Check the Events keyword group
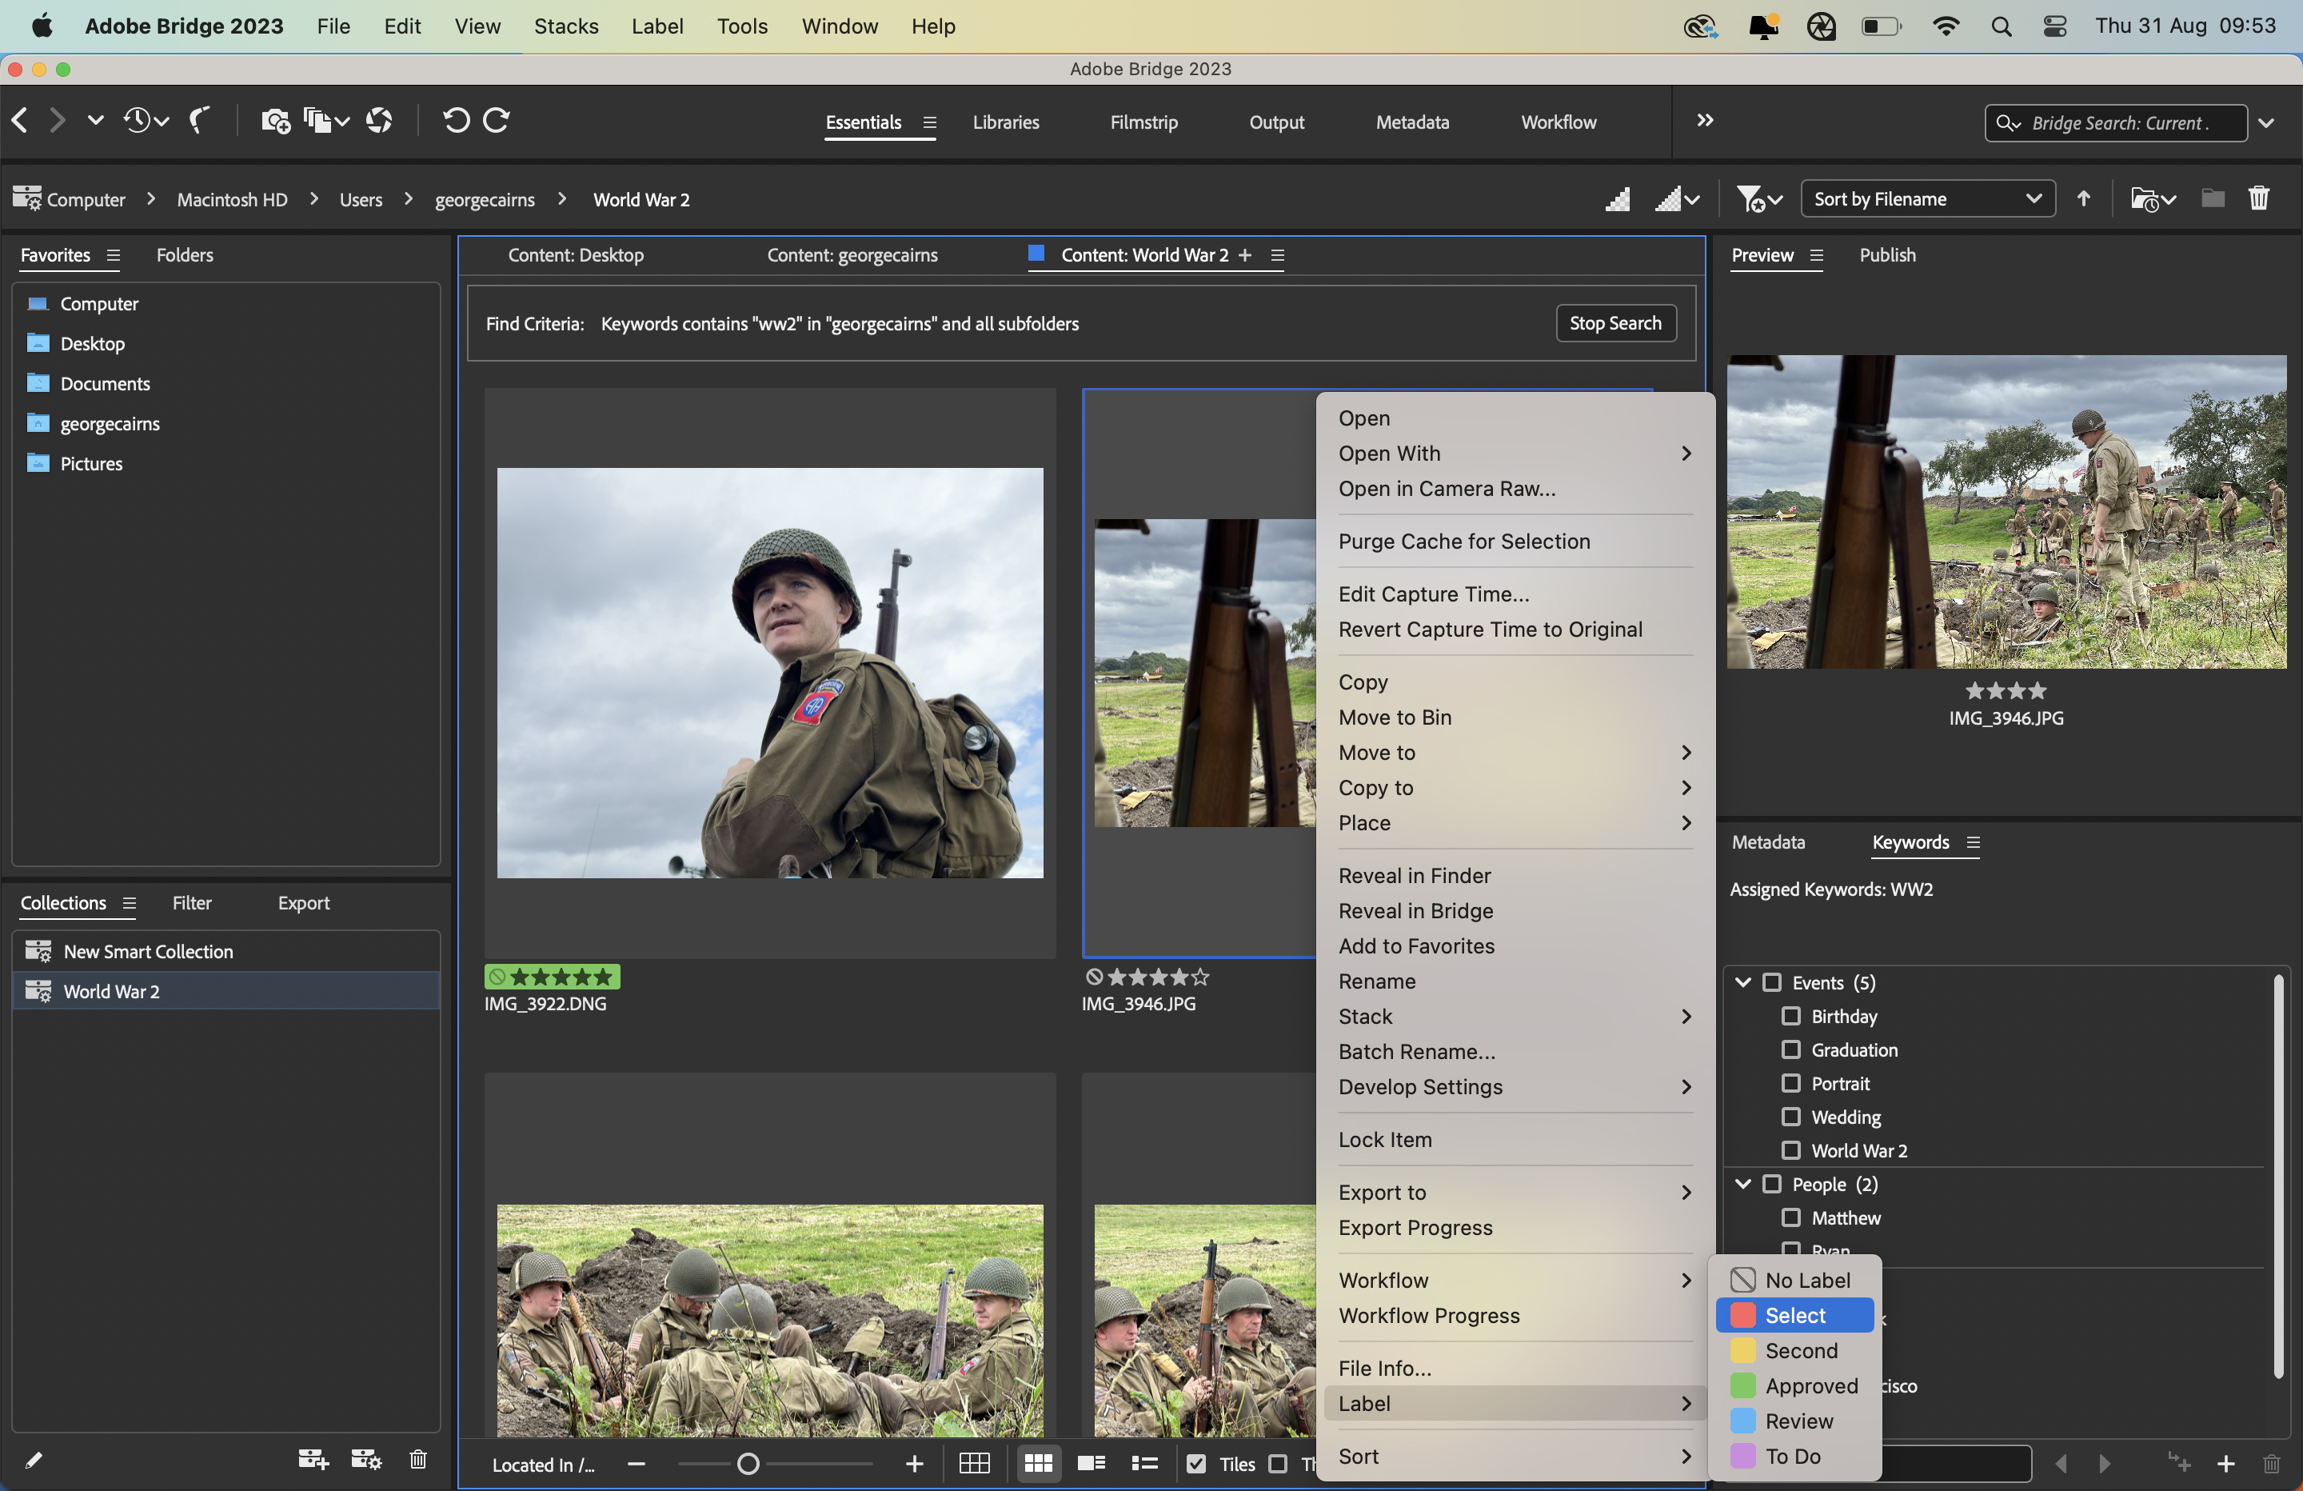The image size is (2303, 1491). click(1772, 983)
